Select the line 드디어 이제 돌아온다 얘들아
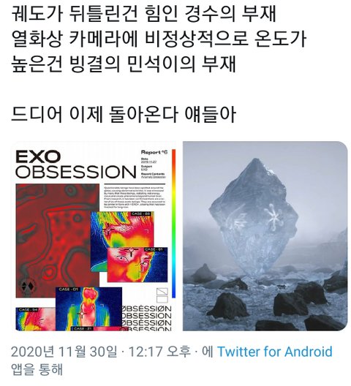Image resolution: width=351 pixels, height=386 pixels. pos(124,115)
